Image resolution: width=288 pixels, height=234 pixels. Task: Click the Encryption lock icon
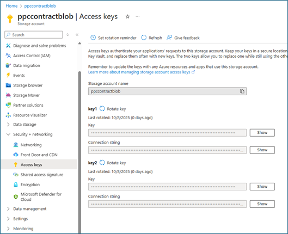coord(16,184)
